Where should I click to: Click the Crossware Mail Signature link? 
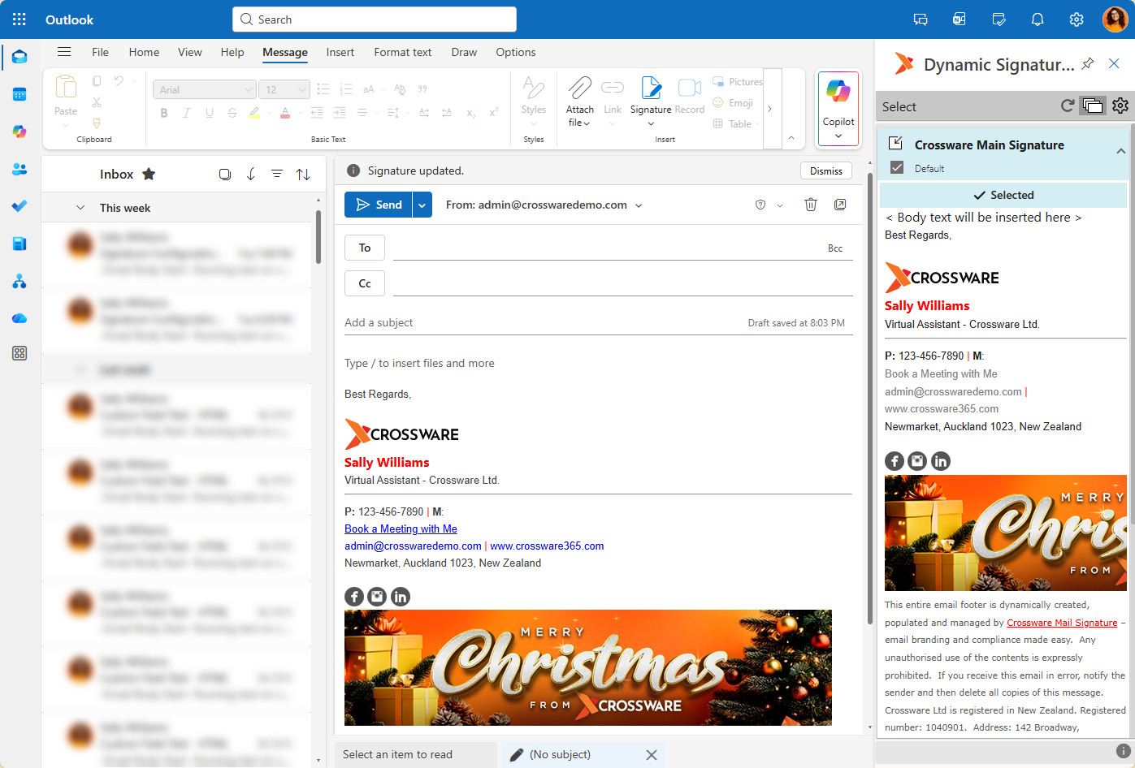pyautogui.click(x=1061, y=623)
